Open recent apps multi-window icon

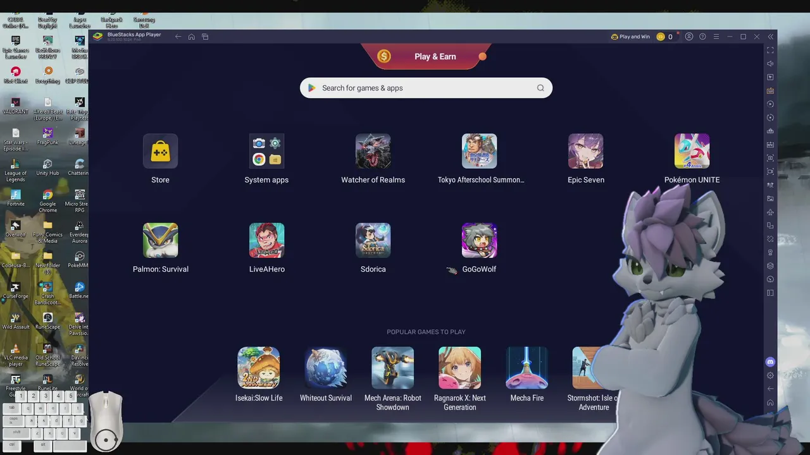(x=205, y=37)
